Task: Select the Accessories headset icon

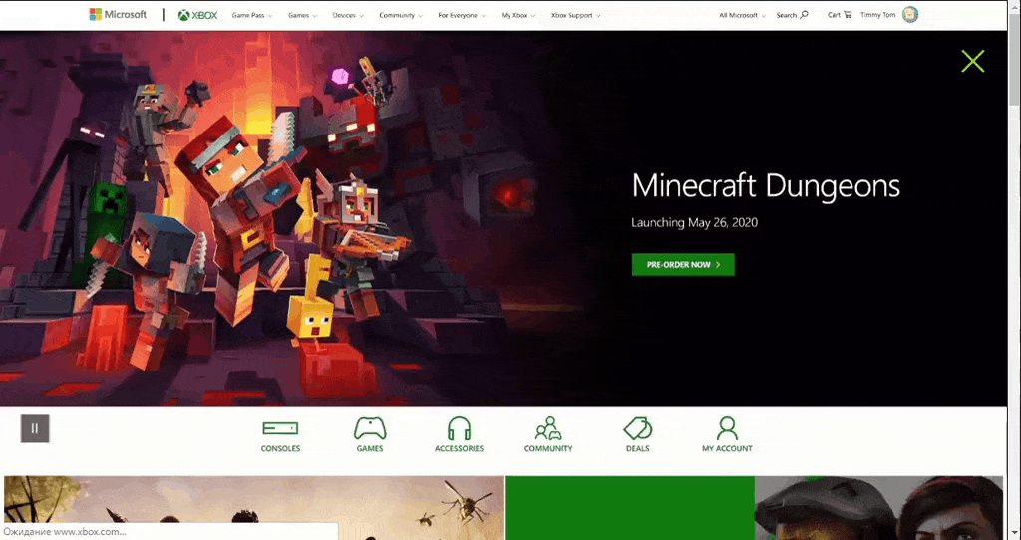Action: (x=459, y=429)
